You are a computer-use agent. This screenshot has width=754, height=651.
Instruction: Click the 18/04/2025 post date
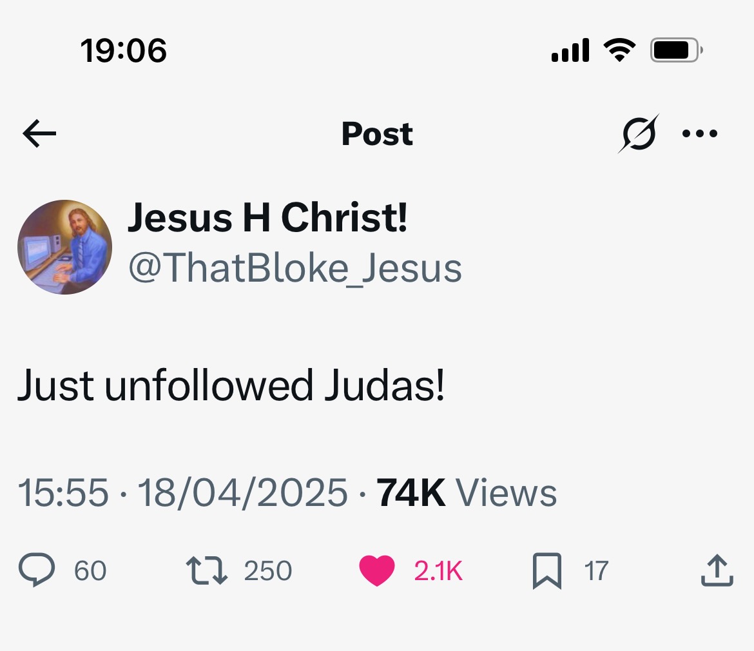pos(242,493)
